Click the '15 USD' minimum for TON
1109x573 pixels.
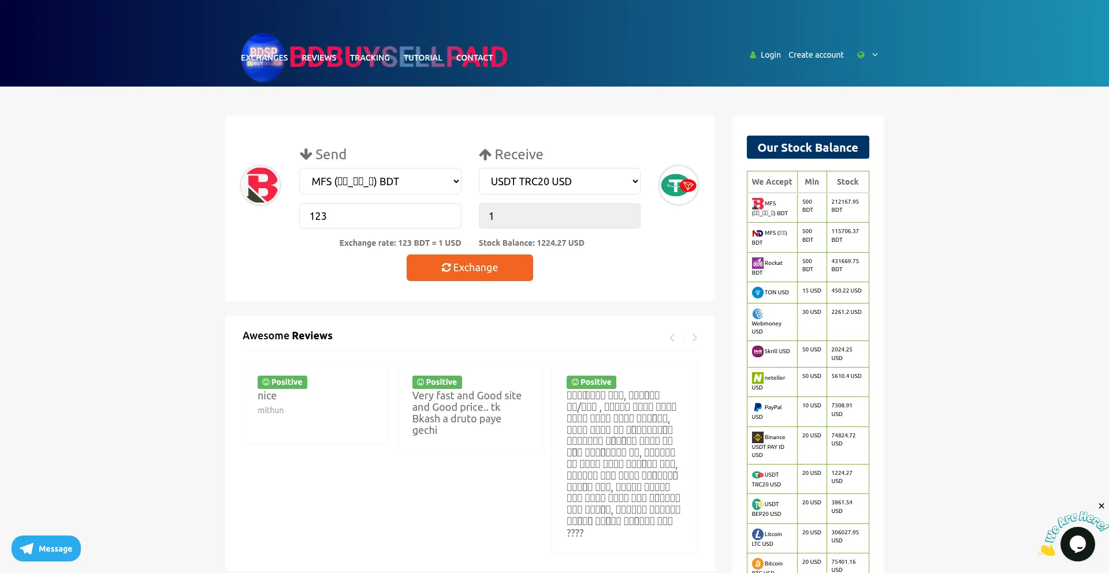tap(812, 291)
